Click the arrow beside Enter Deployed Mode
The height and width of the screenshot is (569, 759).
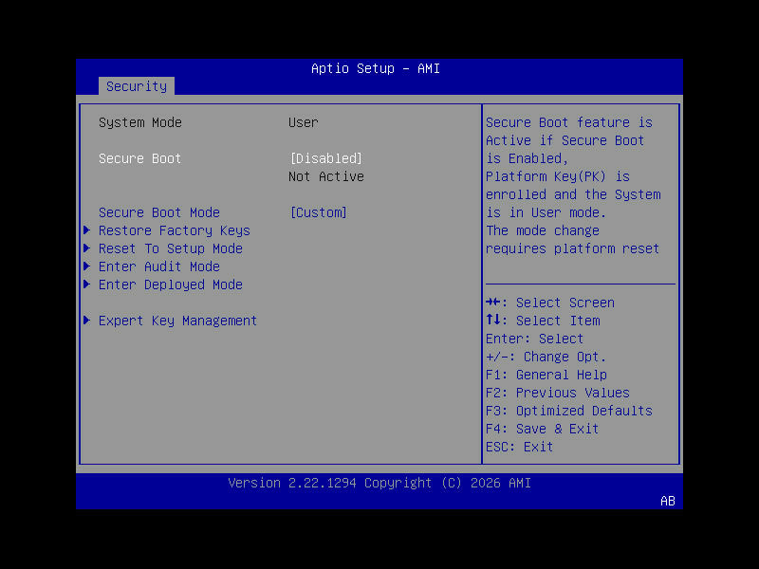click(x=87, y=284)
